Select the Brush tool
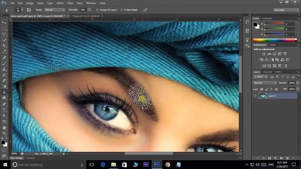Viewport: 301px width, 169px height. coord(4,63)
